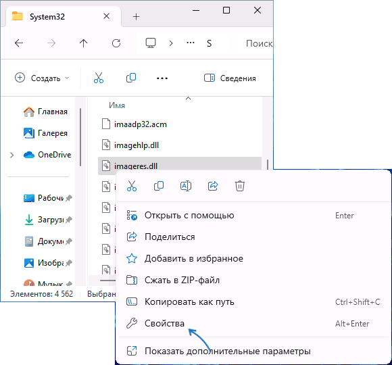The image size is (392, 365).
Task: Choose 'Открыть с помощью' from context menu
Action: (253, 215)
